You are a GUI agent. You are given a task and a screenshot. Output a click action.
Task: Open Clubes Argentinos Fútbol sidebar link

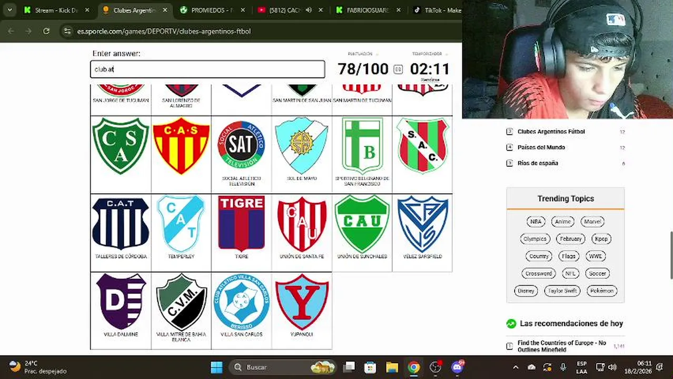tap(551, 132)
